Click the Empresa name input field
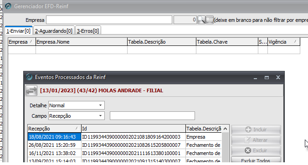This screenshot has height=165, width=308. pyautogui.click(x=109, y=20)
